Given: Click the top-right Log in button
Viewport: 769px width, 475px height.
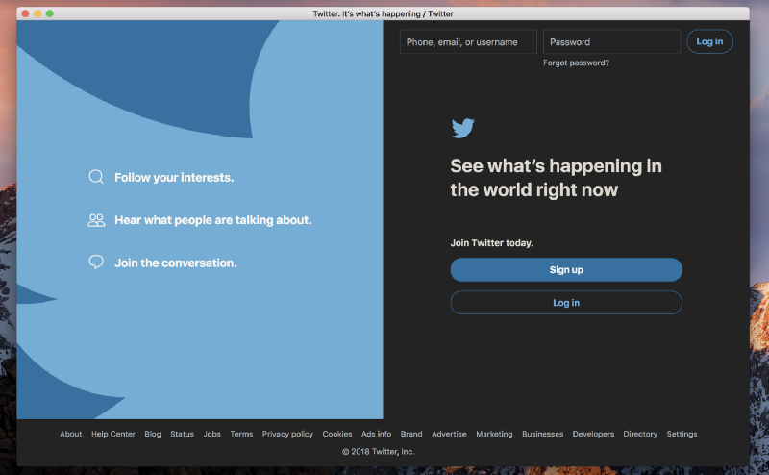Looking at the screenshot, I should pyautogui.click(x=709, y=41).
